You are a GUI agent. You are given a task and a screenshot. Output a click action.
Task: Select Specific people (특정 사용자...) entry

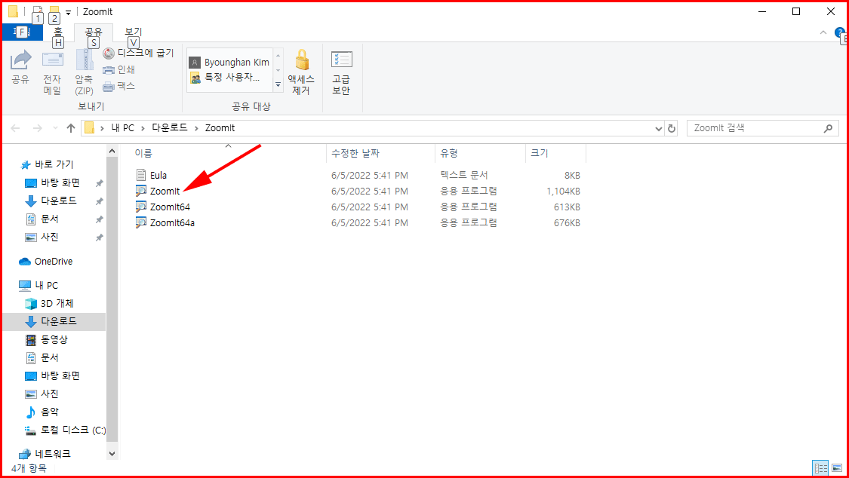pos(229,78)
